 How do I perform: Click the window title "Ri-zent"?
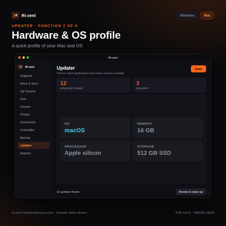[113, 58]
